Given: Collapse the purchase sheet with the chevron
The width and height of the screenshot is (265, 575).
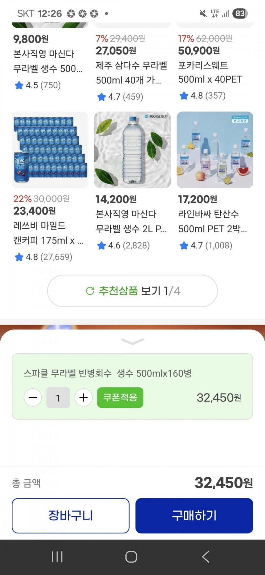Looking at the screenshot, I should 132,341.
